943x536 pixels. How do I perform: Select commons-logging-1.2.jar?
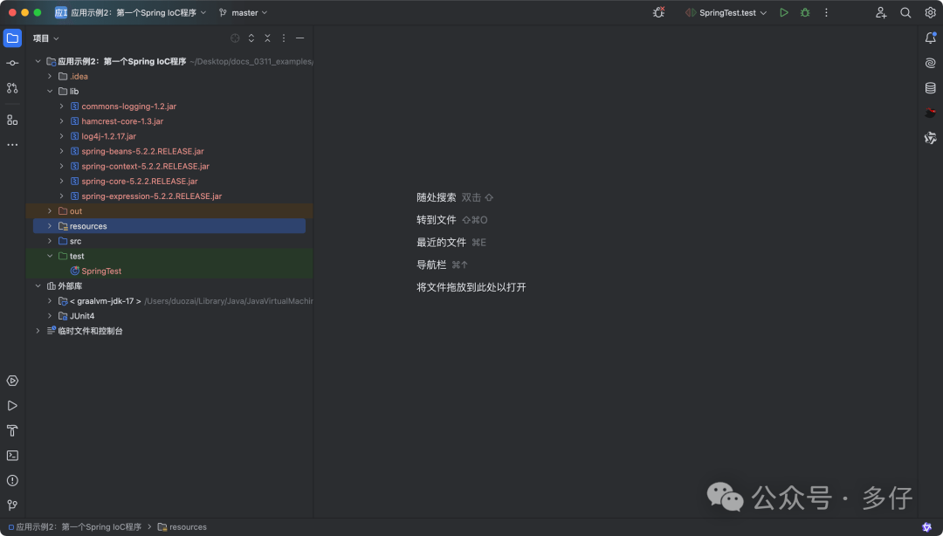point(128,107)
